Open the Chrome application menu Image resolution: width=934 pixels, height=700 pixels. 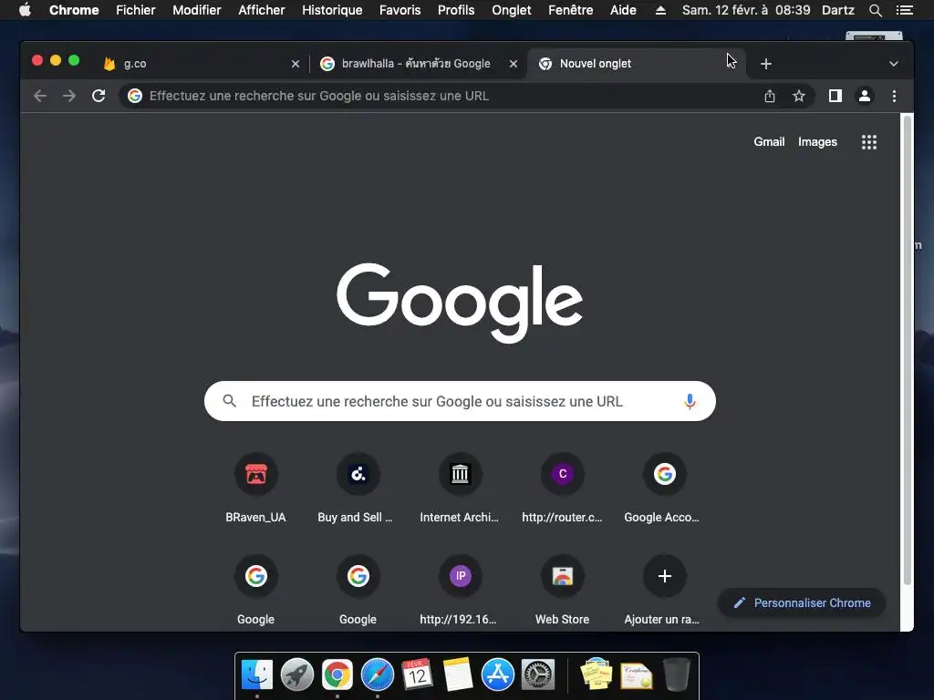click(x=74, y=10)
